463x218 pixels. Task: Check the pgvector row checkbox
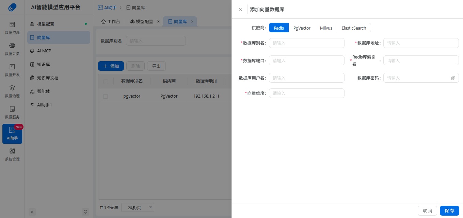tap(106, 96)
